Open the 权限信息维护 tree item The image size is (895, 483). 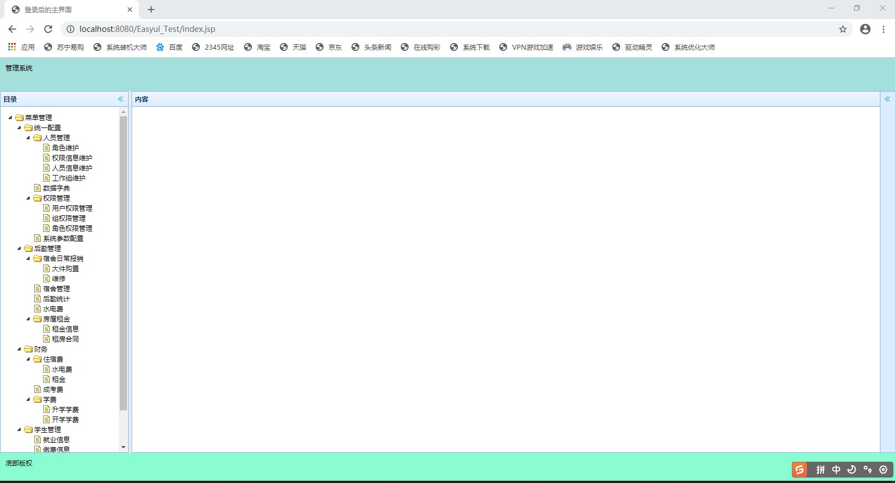pyautogui.click(x=72, y=158)
